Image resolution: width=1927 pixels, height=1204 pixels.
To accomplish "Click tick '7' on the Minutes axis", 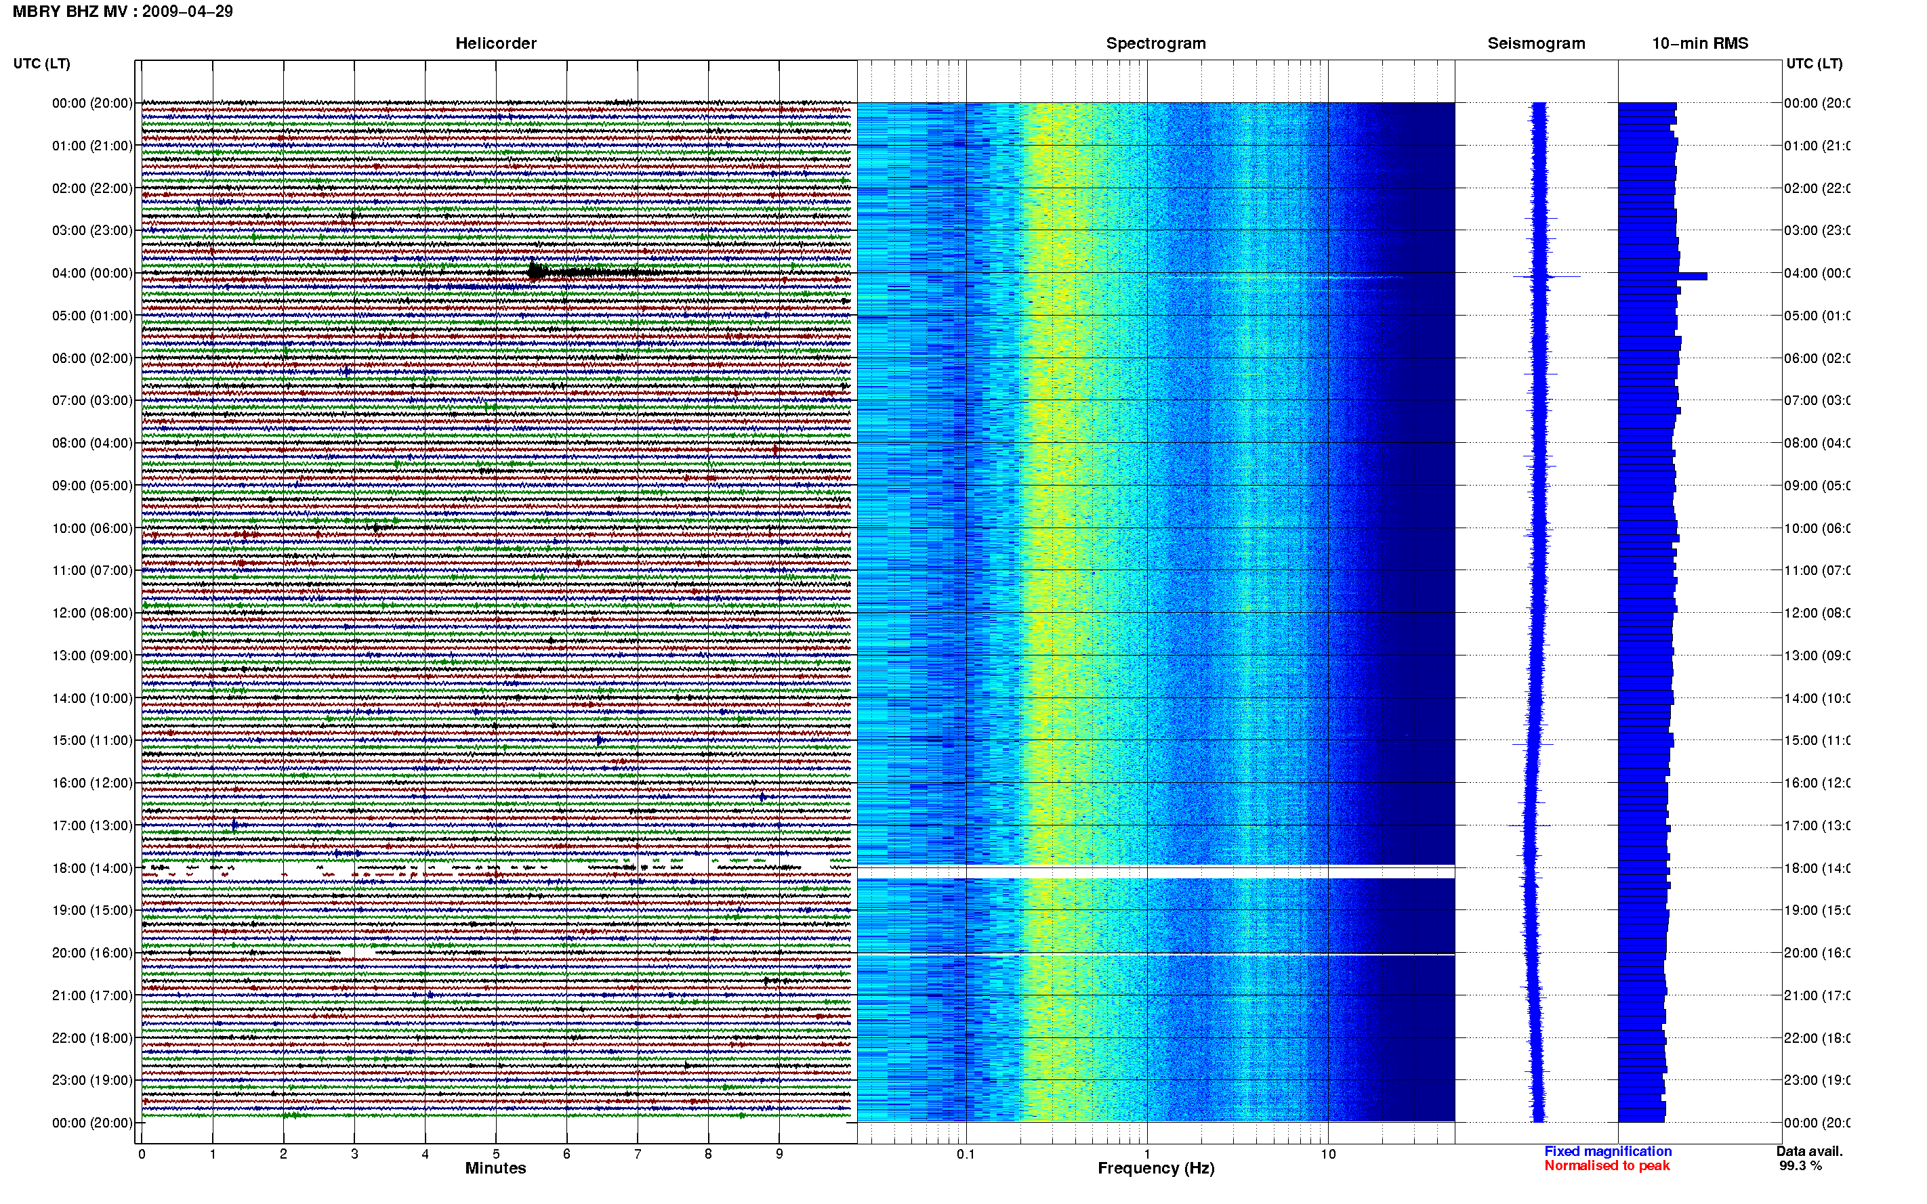I will point(638,1154).
